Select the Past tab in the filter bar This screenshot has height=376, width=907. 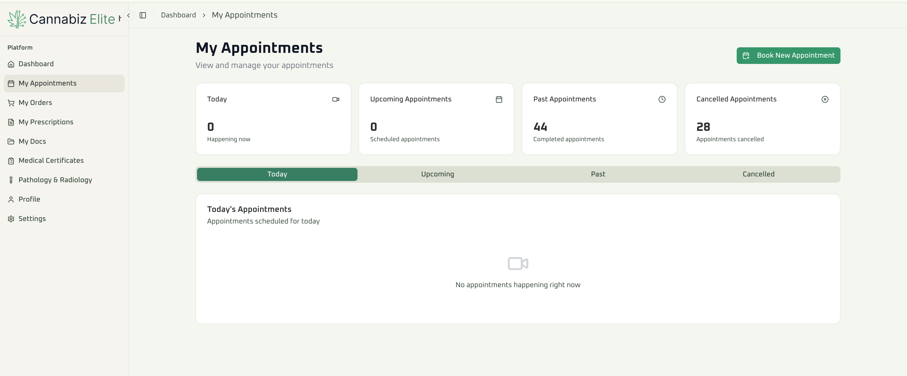pos(598,174)
